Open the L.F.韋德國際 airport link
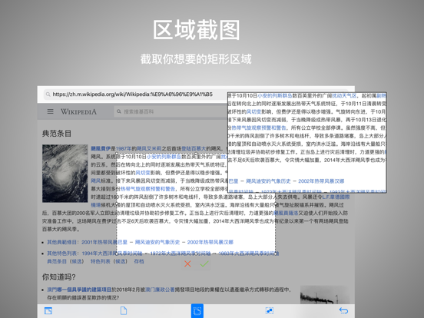 click(336, 197)
